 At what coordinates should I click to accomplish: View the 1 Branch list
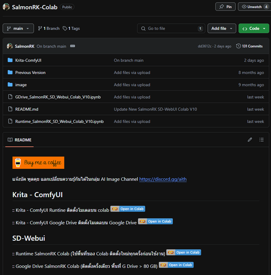coord(49,28)
